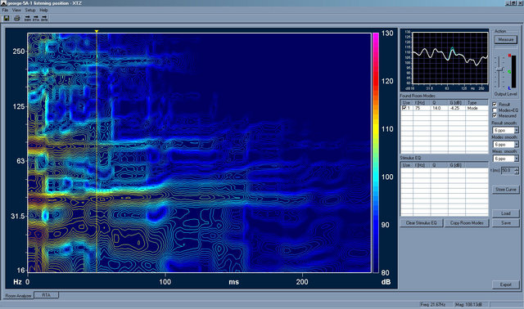Click the printer toolbar icon
The width and height of the screenshot is (524, 309).
point(17,18)
